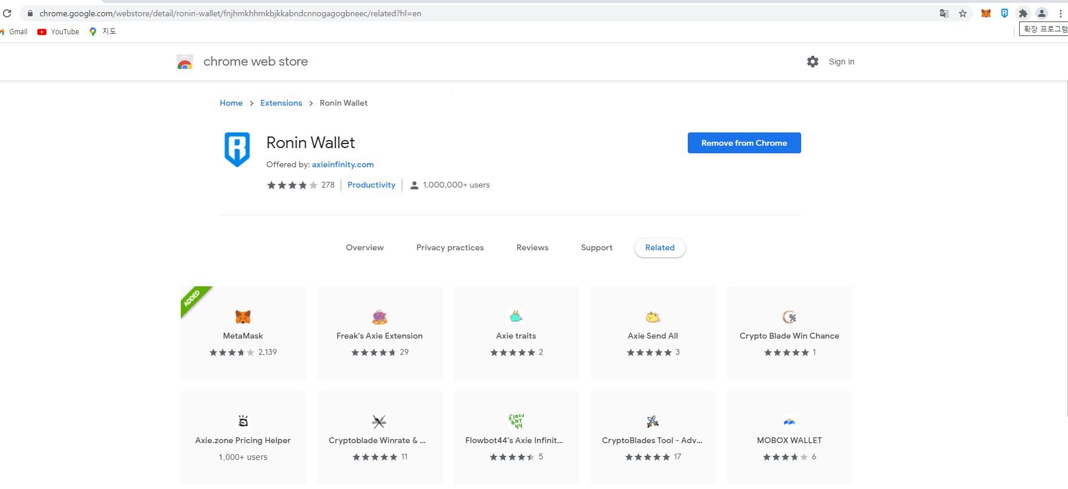The image size is (1068, 489).
Task: Switch to the Privacy practices tab
Action: (450, 247)
